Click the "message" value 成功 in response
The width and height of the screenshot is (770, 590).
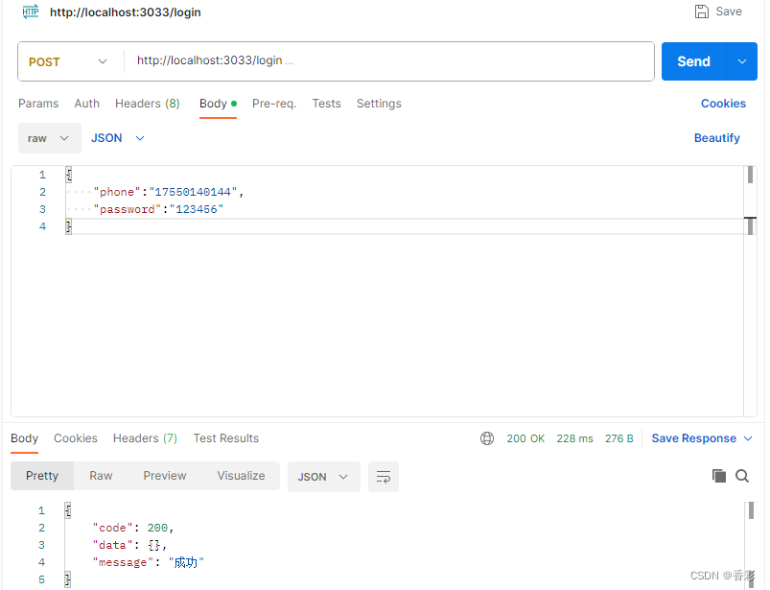click(x=186, y=562)
